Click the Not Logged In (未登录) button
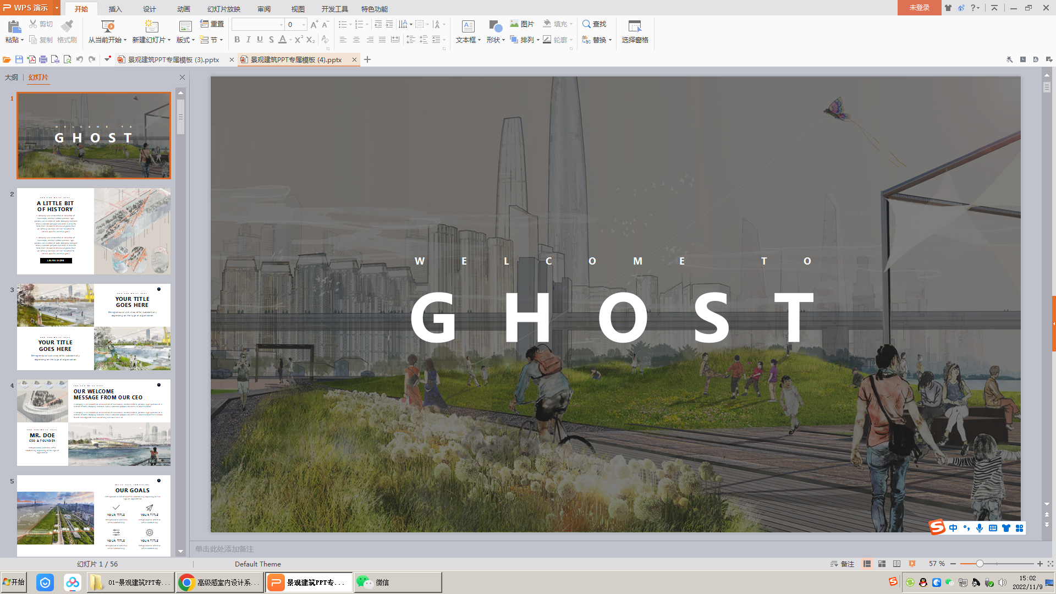 919,8
